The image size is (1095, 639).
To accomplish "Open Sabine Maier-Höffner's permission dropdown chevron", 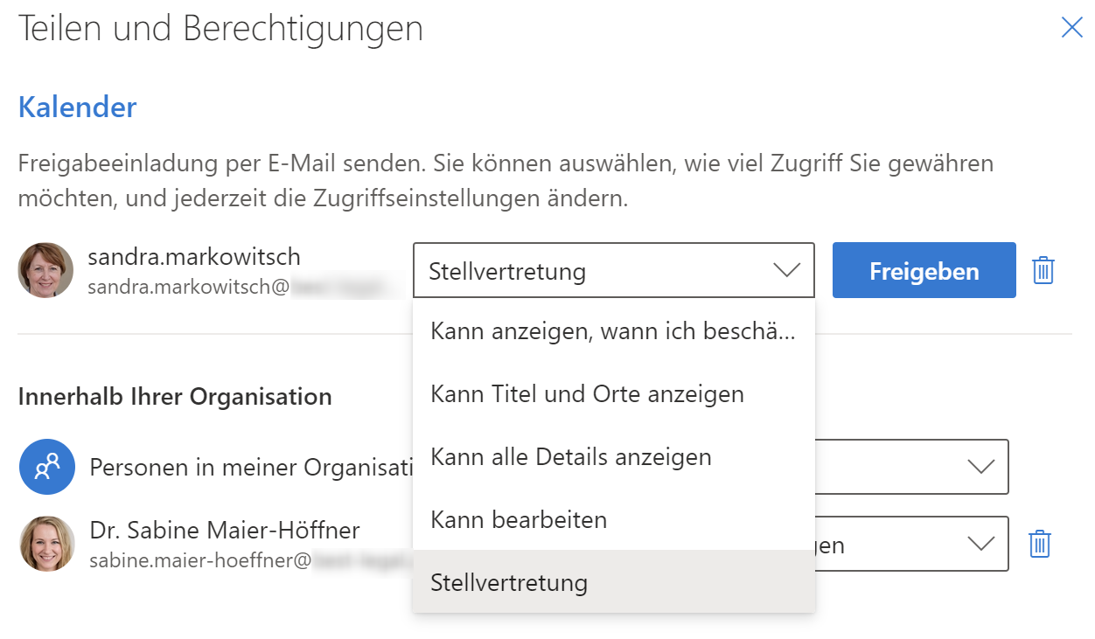I will point(980,544).
